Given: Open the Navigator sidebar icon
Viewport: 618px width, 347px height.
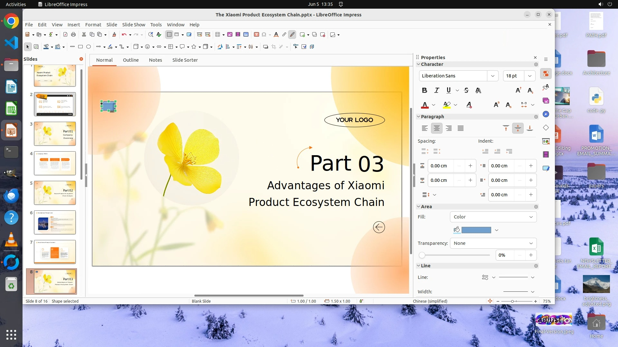Looking at the screenshot, I should (546, 114).
